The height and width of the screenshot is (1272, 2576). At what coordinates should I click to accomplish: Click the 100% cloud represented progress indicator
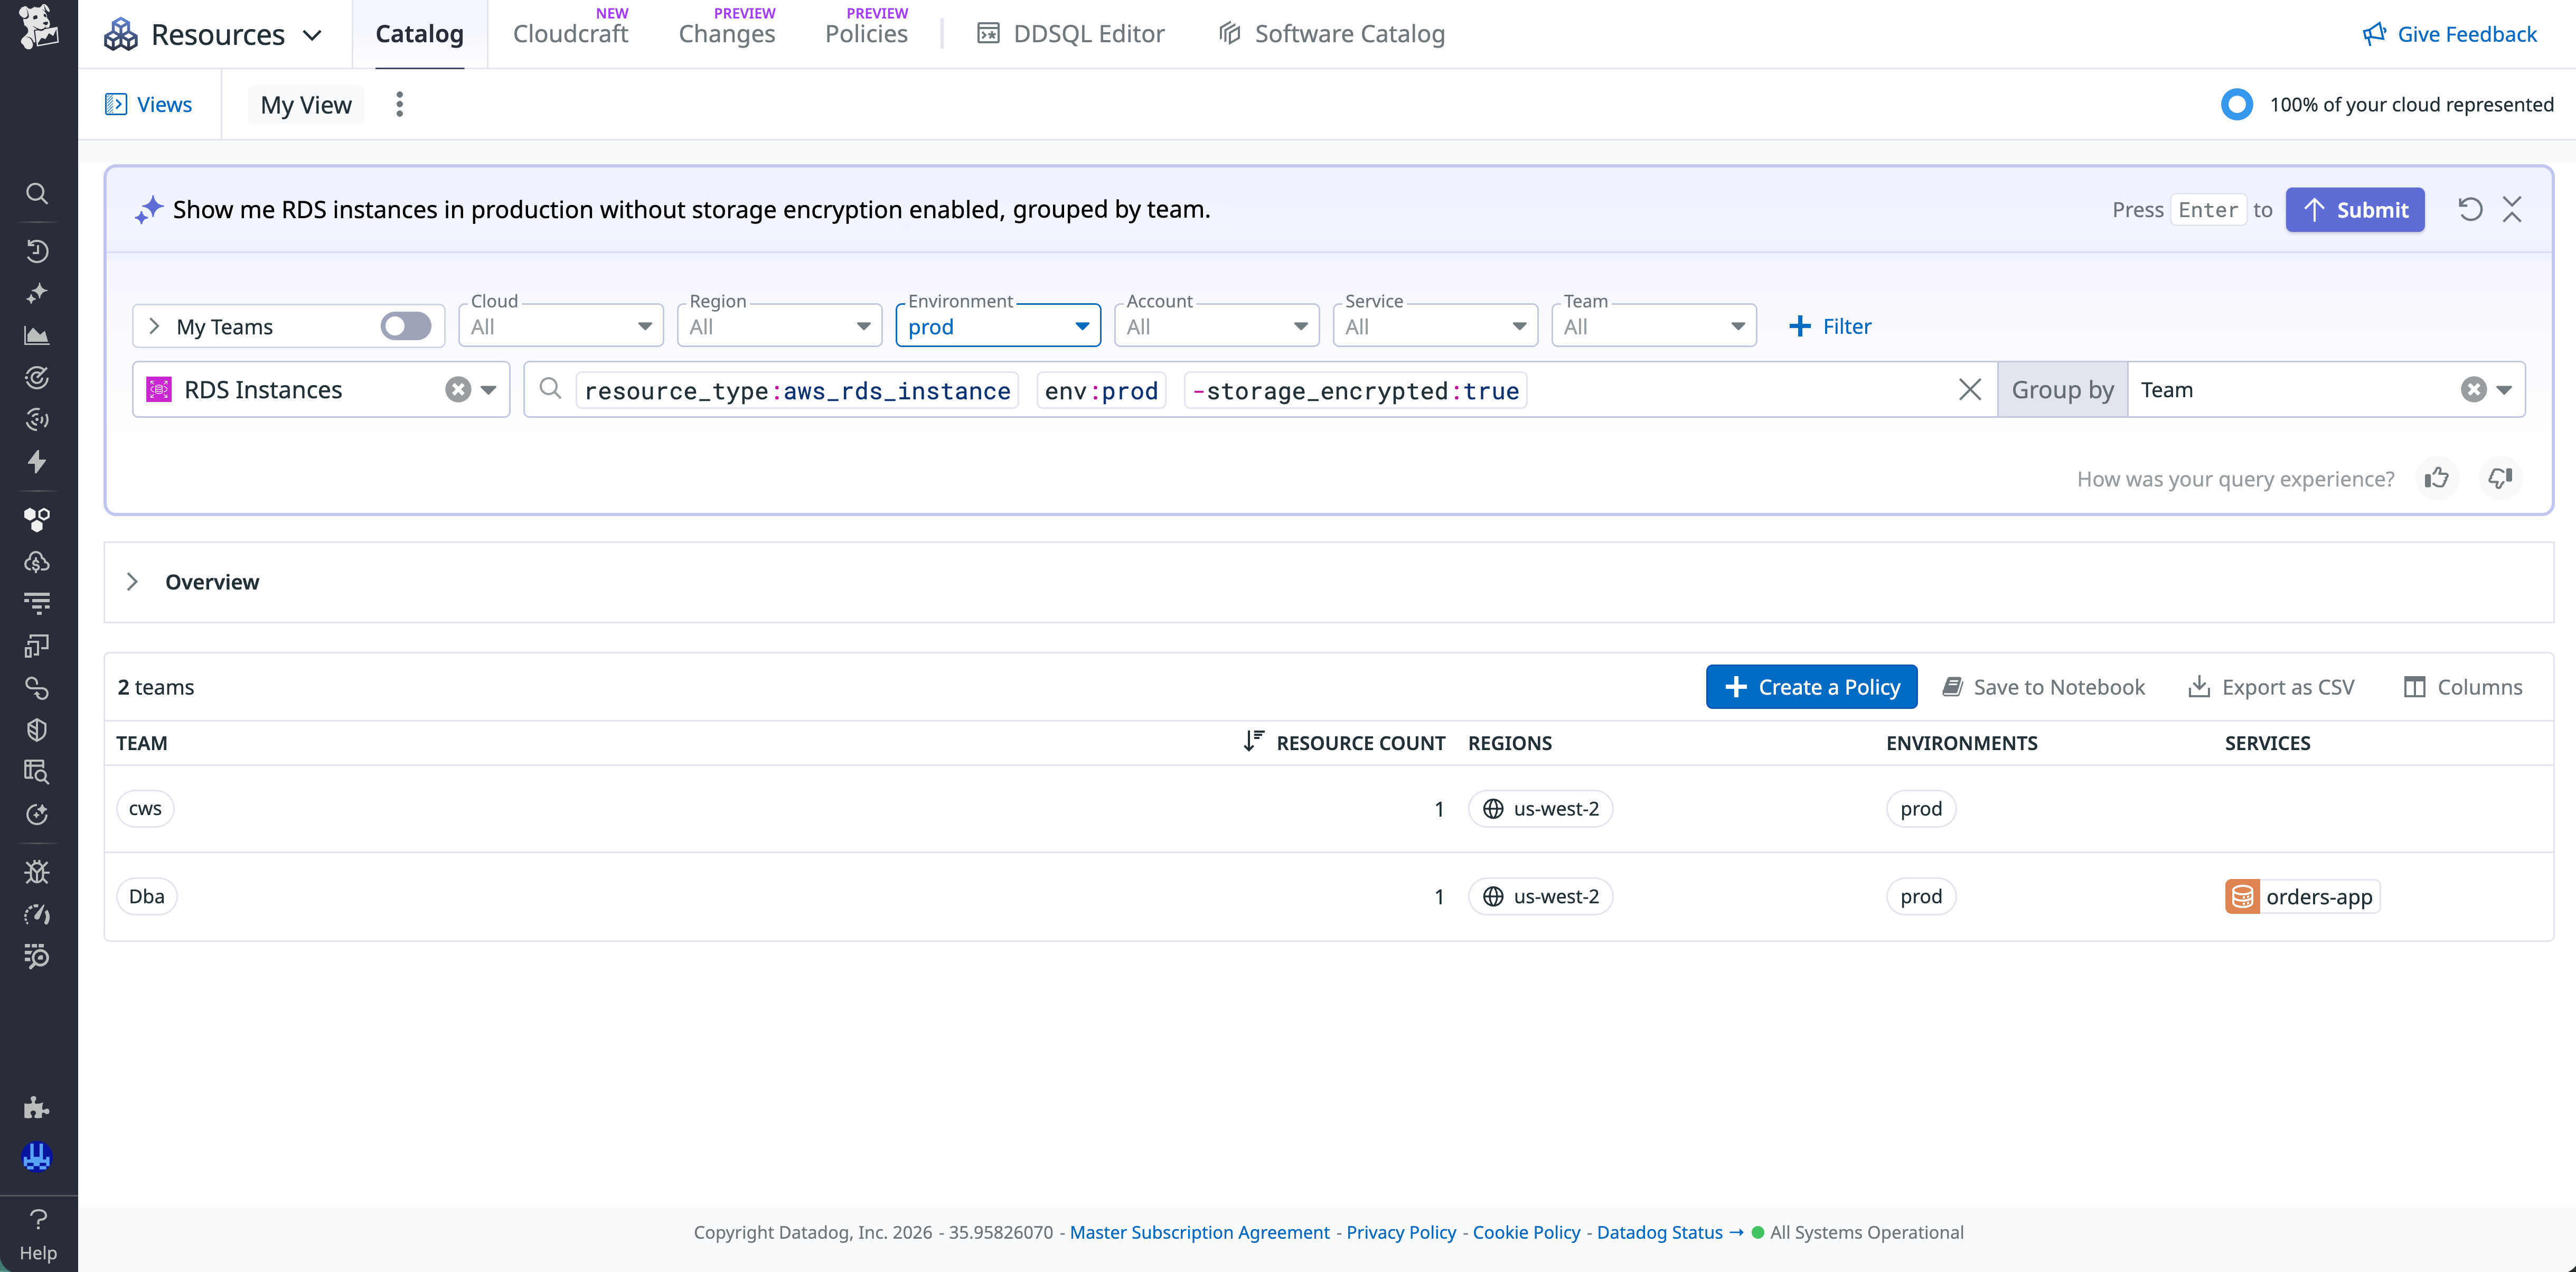coord(2237,103)
